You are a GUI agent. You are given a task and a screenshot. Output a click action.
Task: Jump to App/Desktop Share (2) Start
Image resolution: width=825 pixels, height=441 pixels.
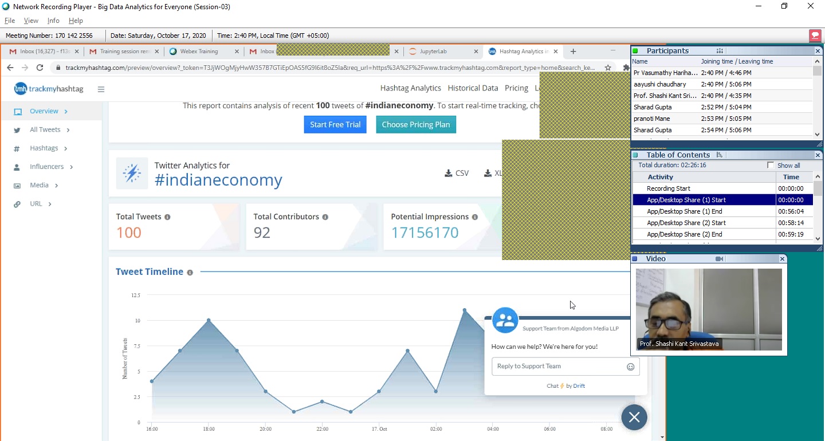722,223
